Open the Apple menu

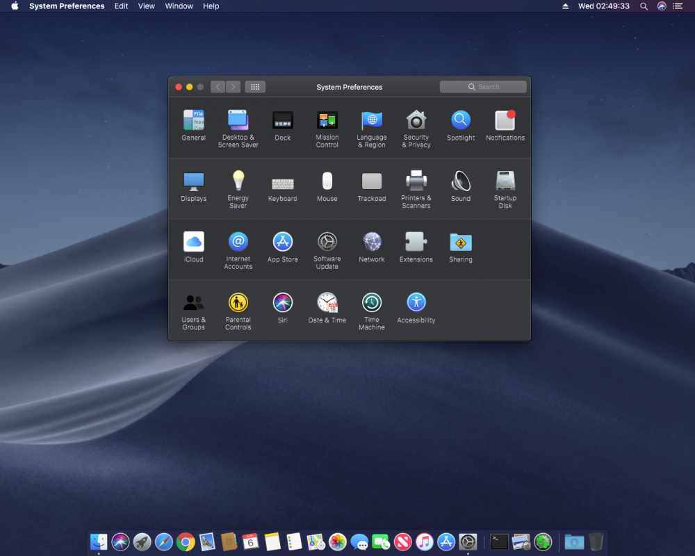(x=15, y=6)
